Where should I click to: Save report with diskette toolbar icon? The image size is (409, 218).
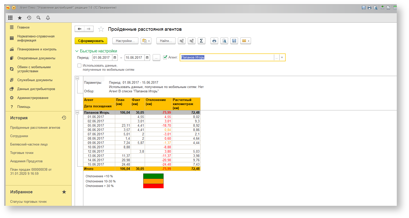pos(234,41)
